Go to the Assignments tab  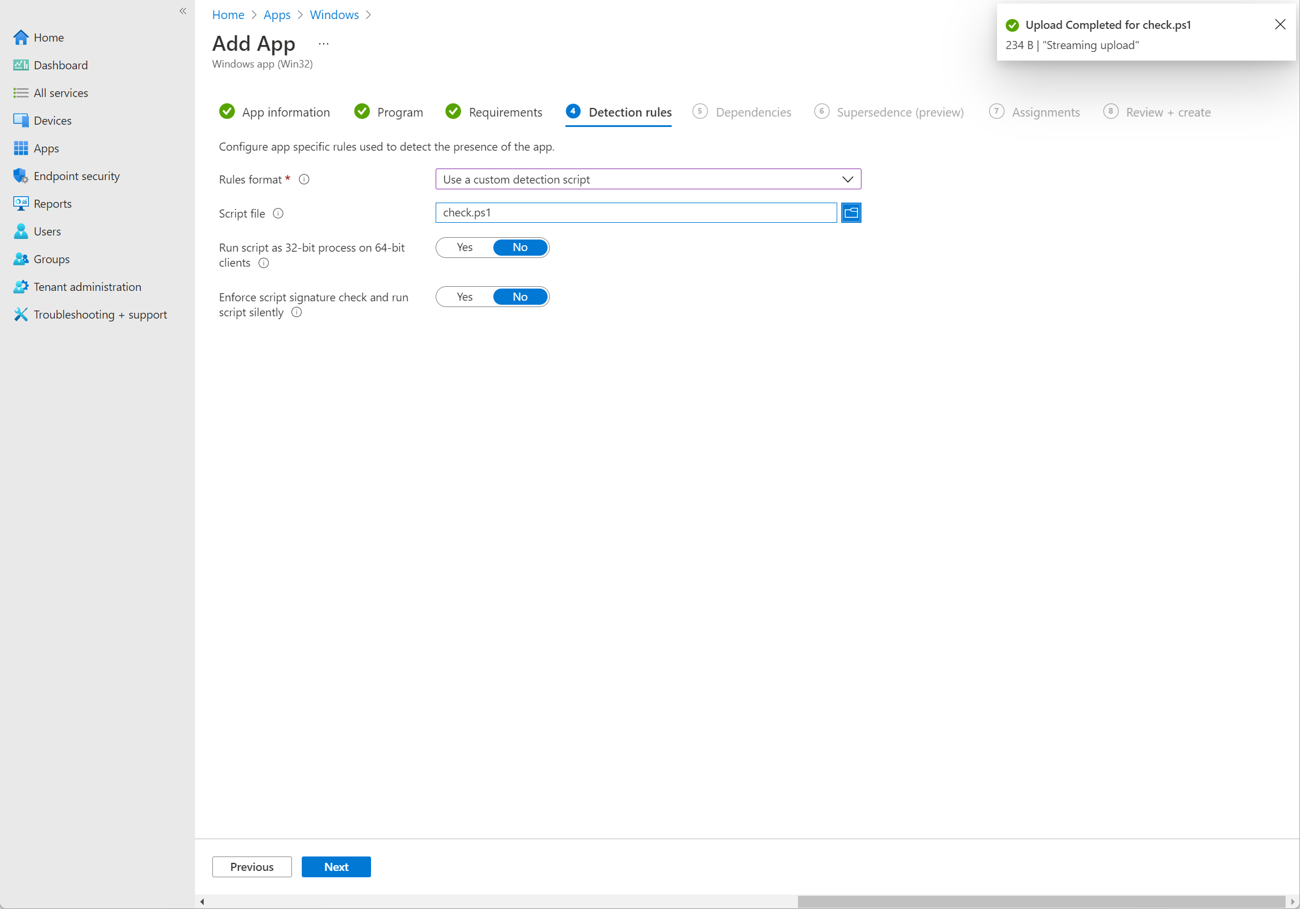pyautogui.click(x=1035, y=113)
